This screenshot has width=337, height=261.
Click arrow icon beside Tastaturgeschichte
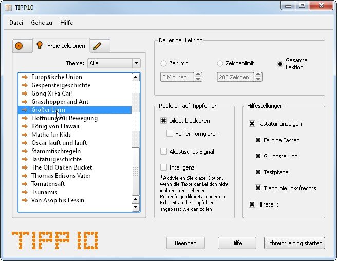[25, 159]
